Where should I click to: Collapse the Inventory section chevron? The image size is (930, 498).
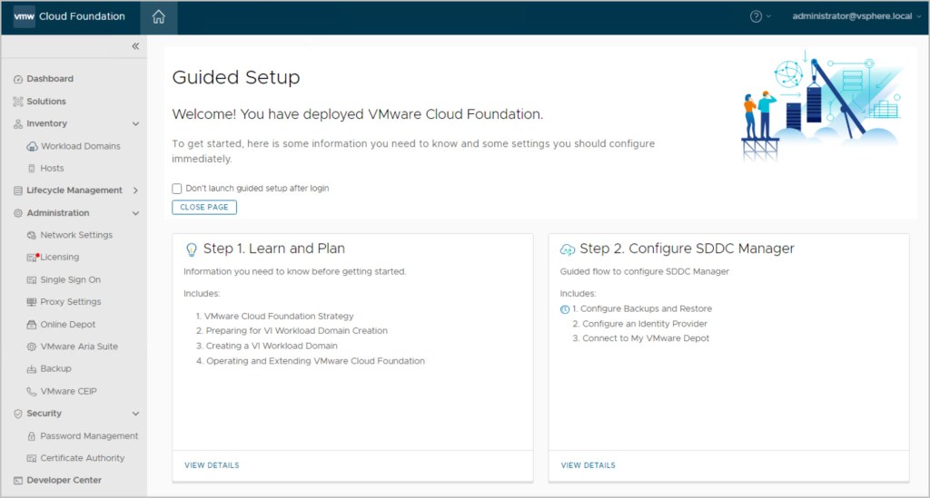pos(136,123)
